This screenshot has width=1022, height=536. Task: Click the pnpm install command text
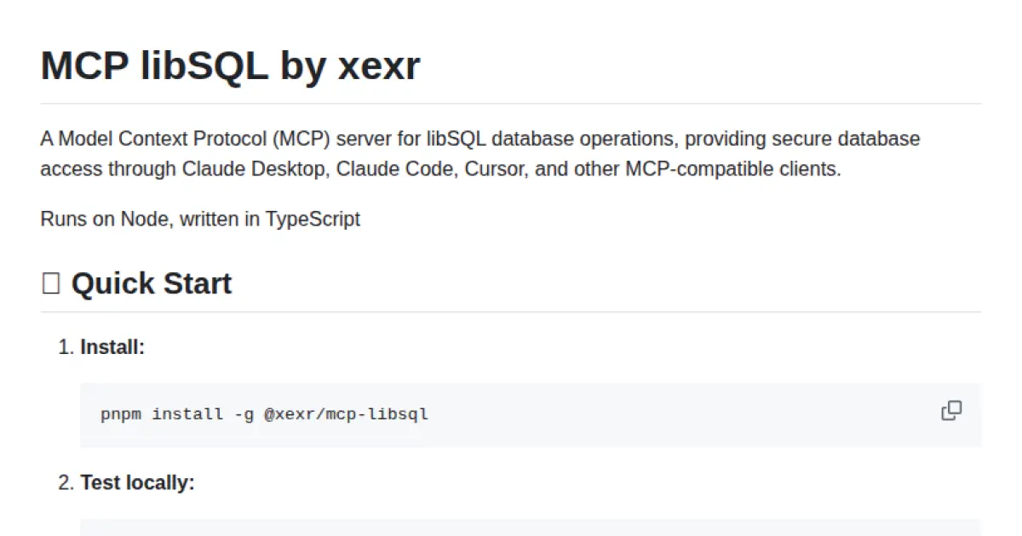tap(264, 414)
